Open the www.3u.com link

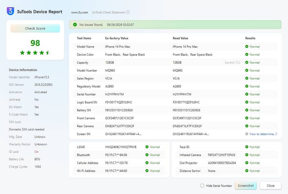80,13
